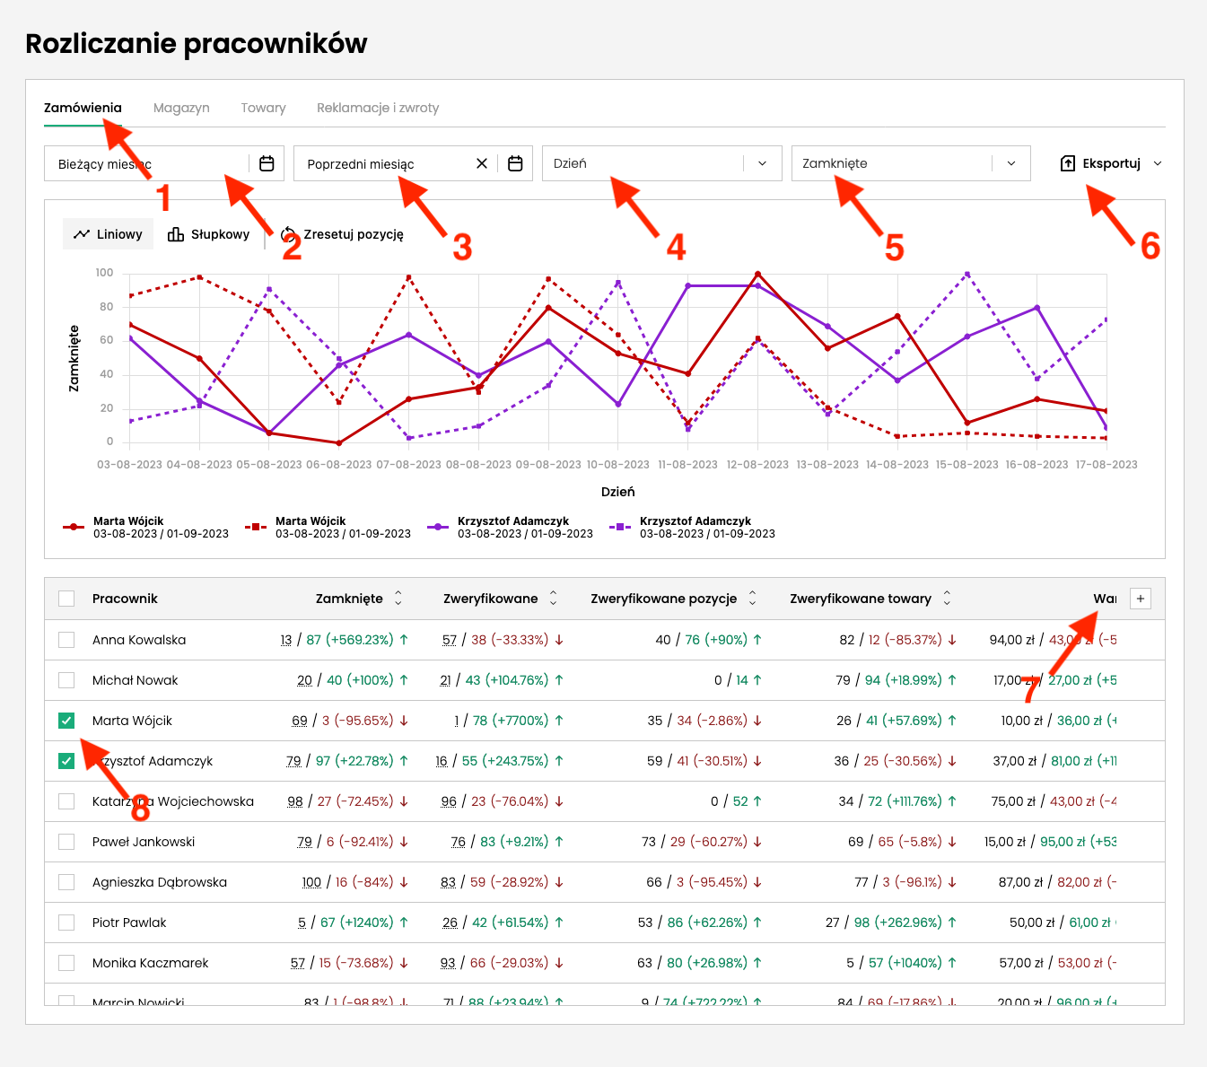Uncheck Marta Wójcik row checkbox
Screen dimensions: 1207x1067
pos(66,721)
